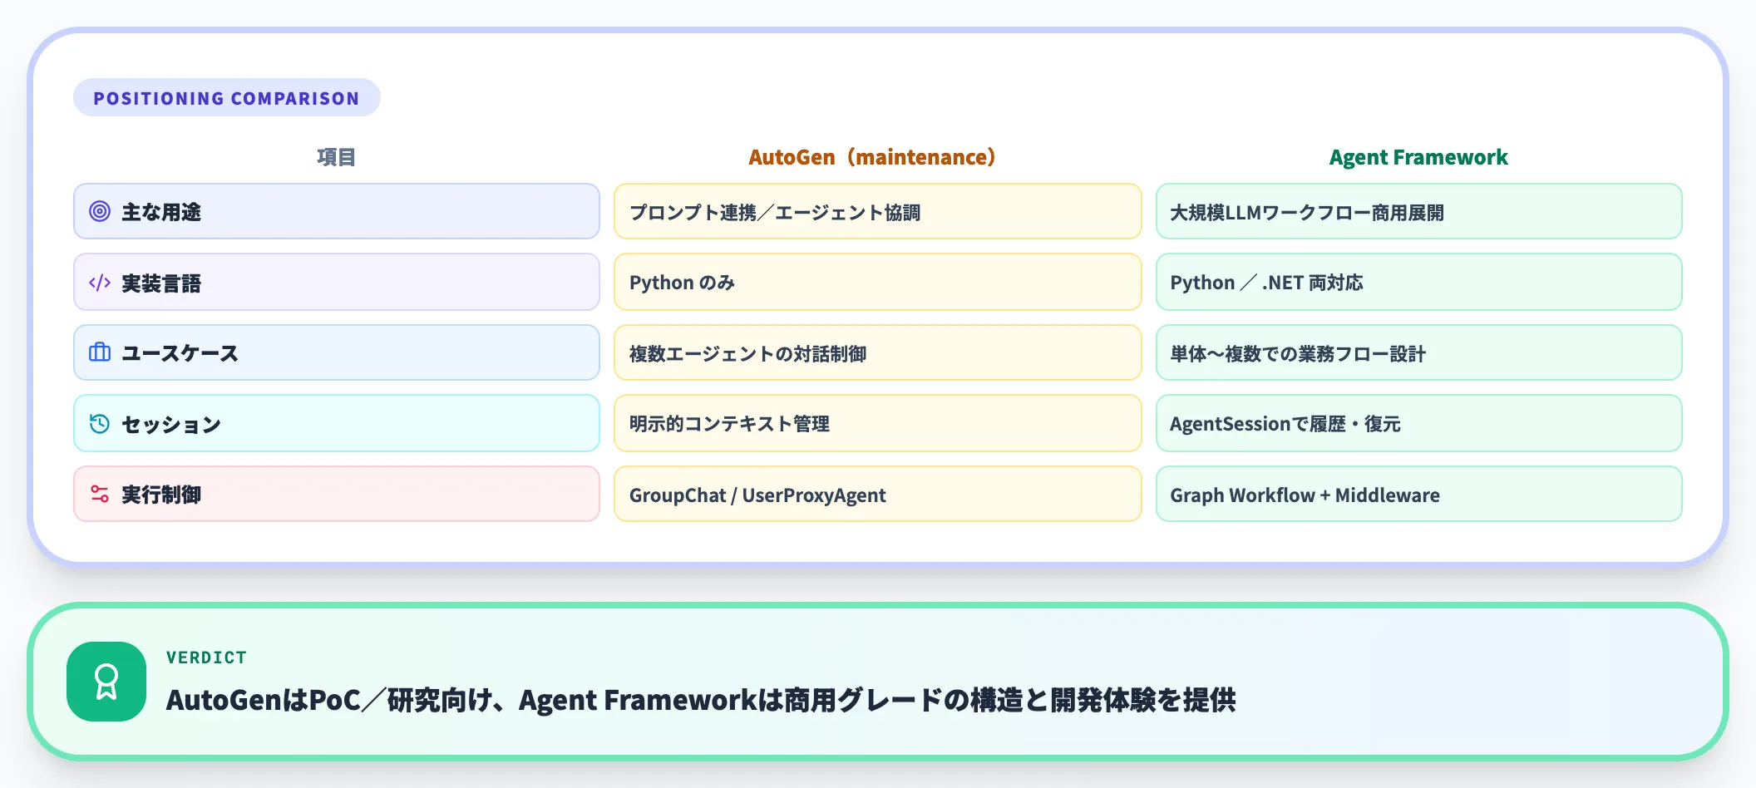This screenshot has height=788, width=1756.
Task: Select the POSITIONING COMPARISON badge
Action: tap(227, 98)
